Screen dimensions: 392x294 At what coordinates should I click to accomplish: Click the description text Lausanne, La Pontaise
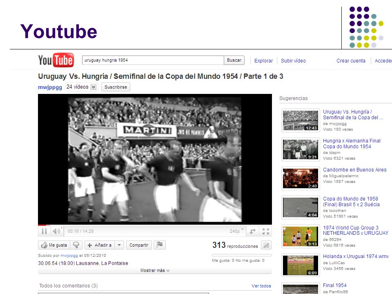102,263
